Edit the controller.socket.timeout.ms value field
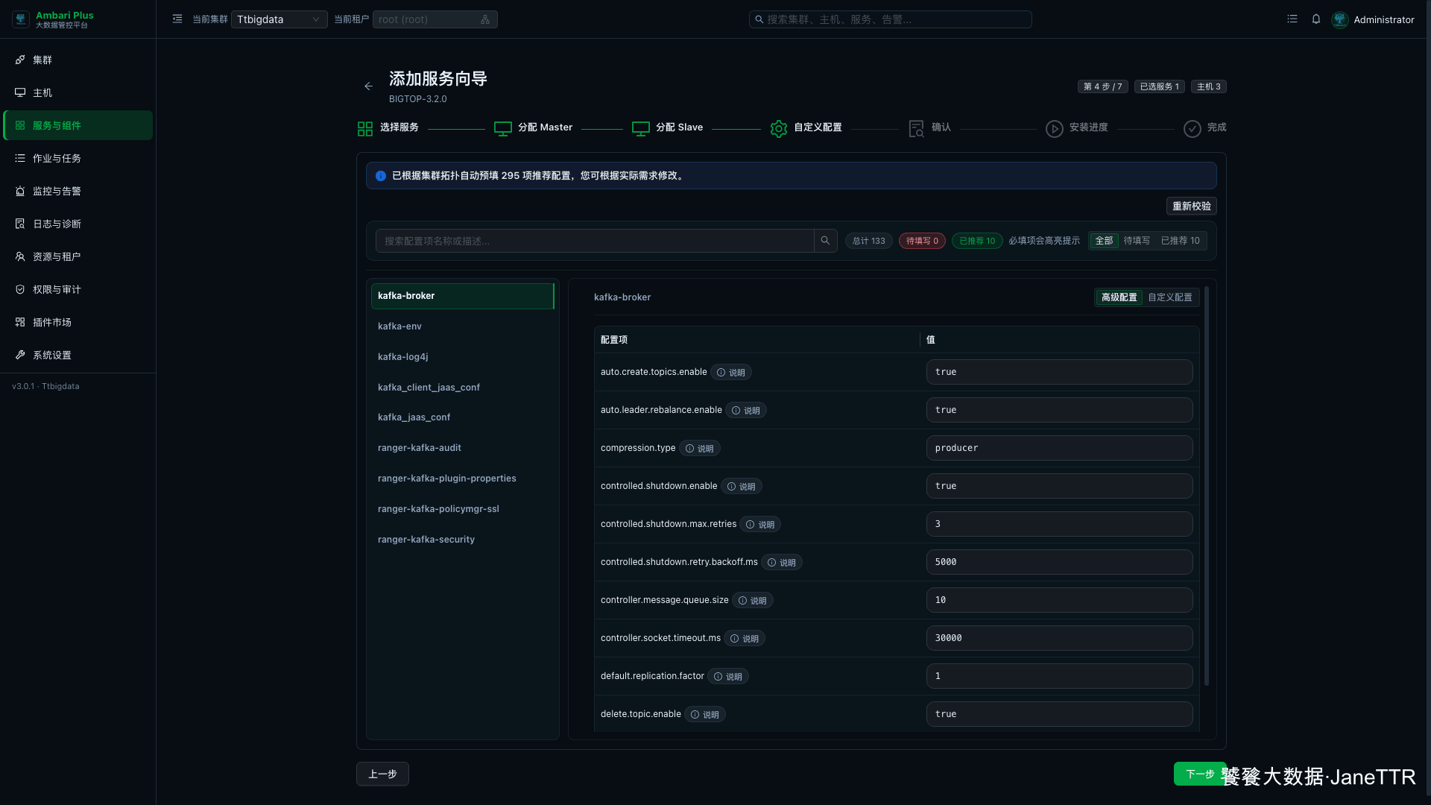This screenshot has width=1431, height=805. tap(1059, 638)
